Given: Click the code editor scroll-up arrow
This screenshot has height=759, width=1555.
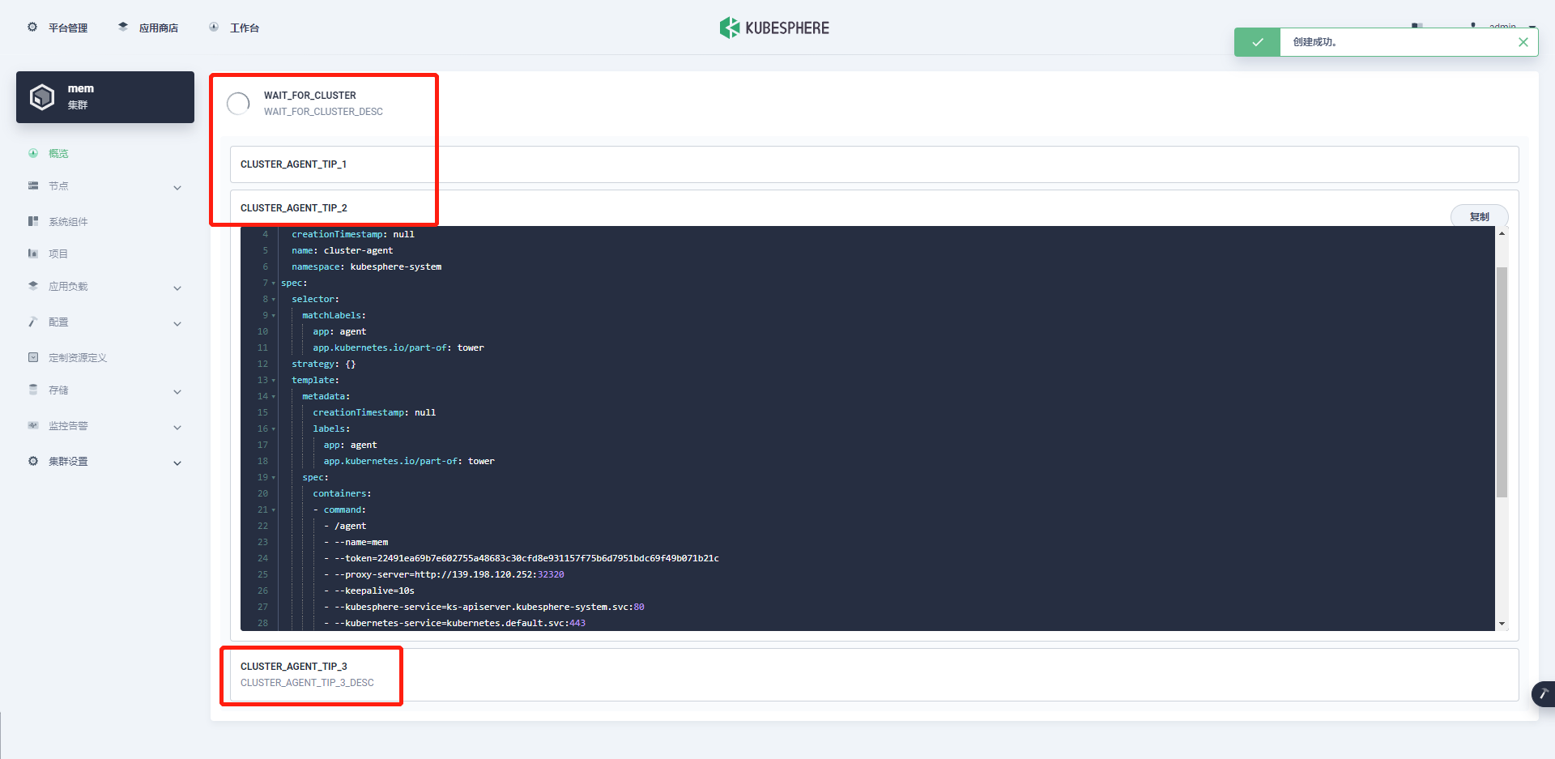Looking at the screenshot, I should (x=1502, y=233).
